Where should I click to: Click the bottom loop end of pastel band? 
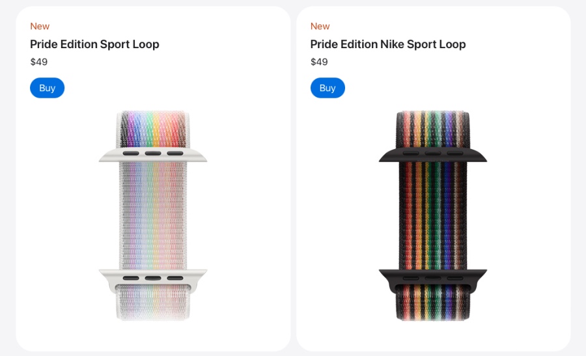(153, 303)
